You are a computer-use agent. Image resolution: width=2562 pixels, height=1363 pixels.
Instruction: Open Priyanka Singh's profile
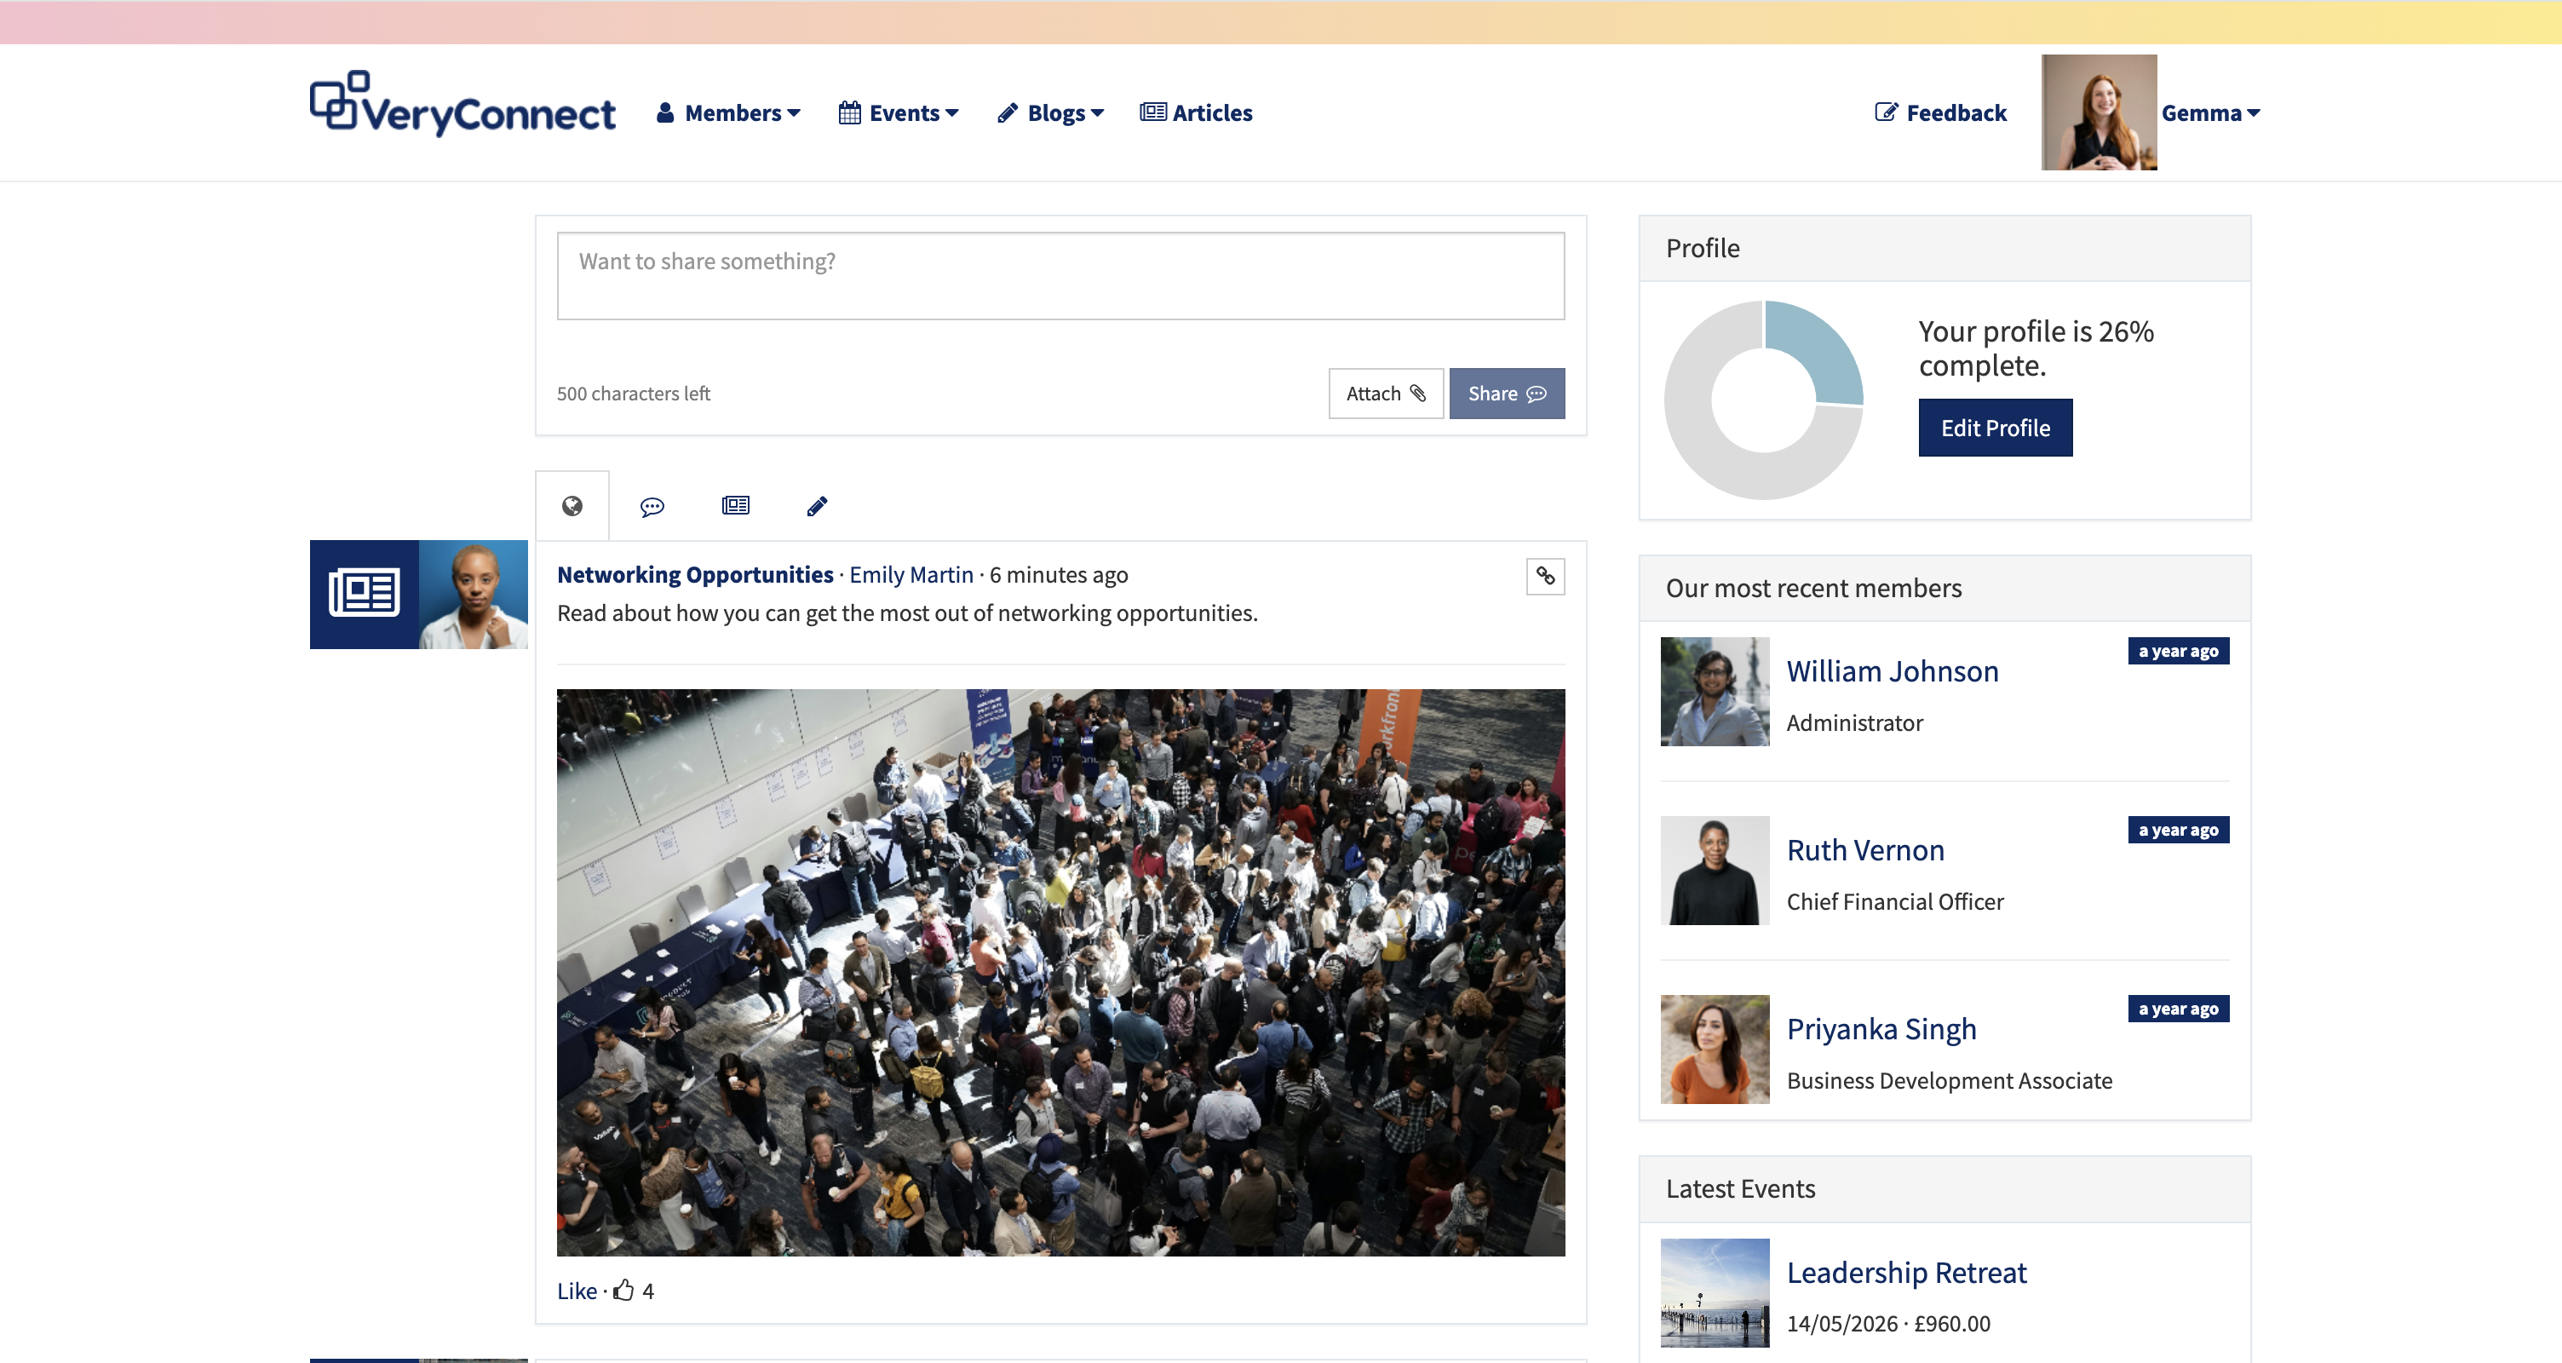point(1881,1029)
